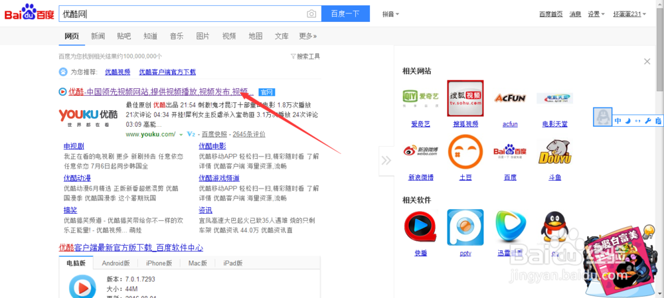Close the related sites panel
Image resolution: width=664 pixels, height=298 pixels.
(647, 61)
